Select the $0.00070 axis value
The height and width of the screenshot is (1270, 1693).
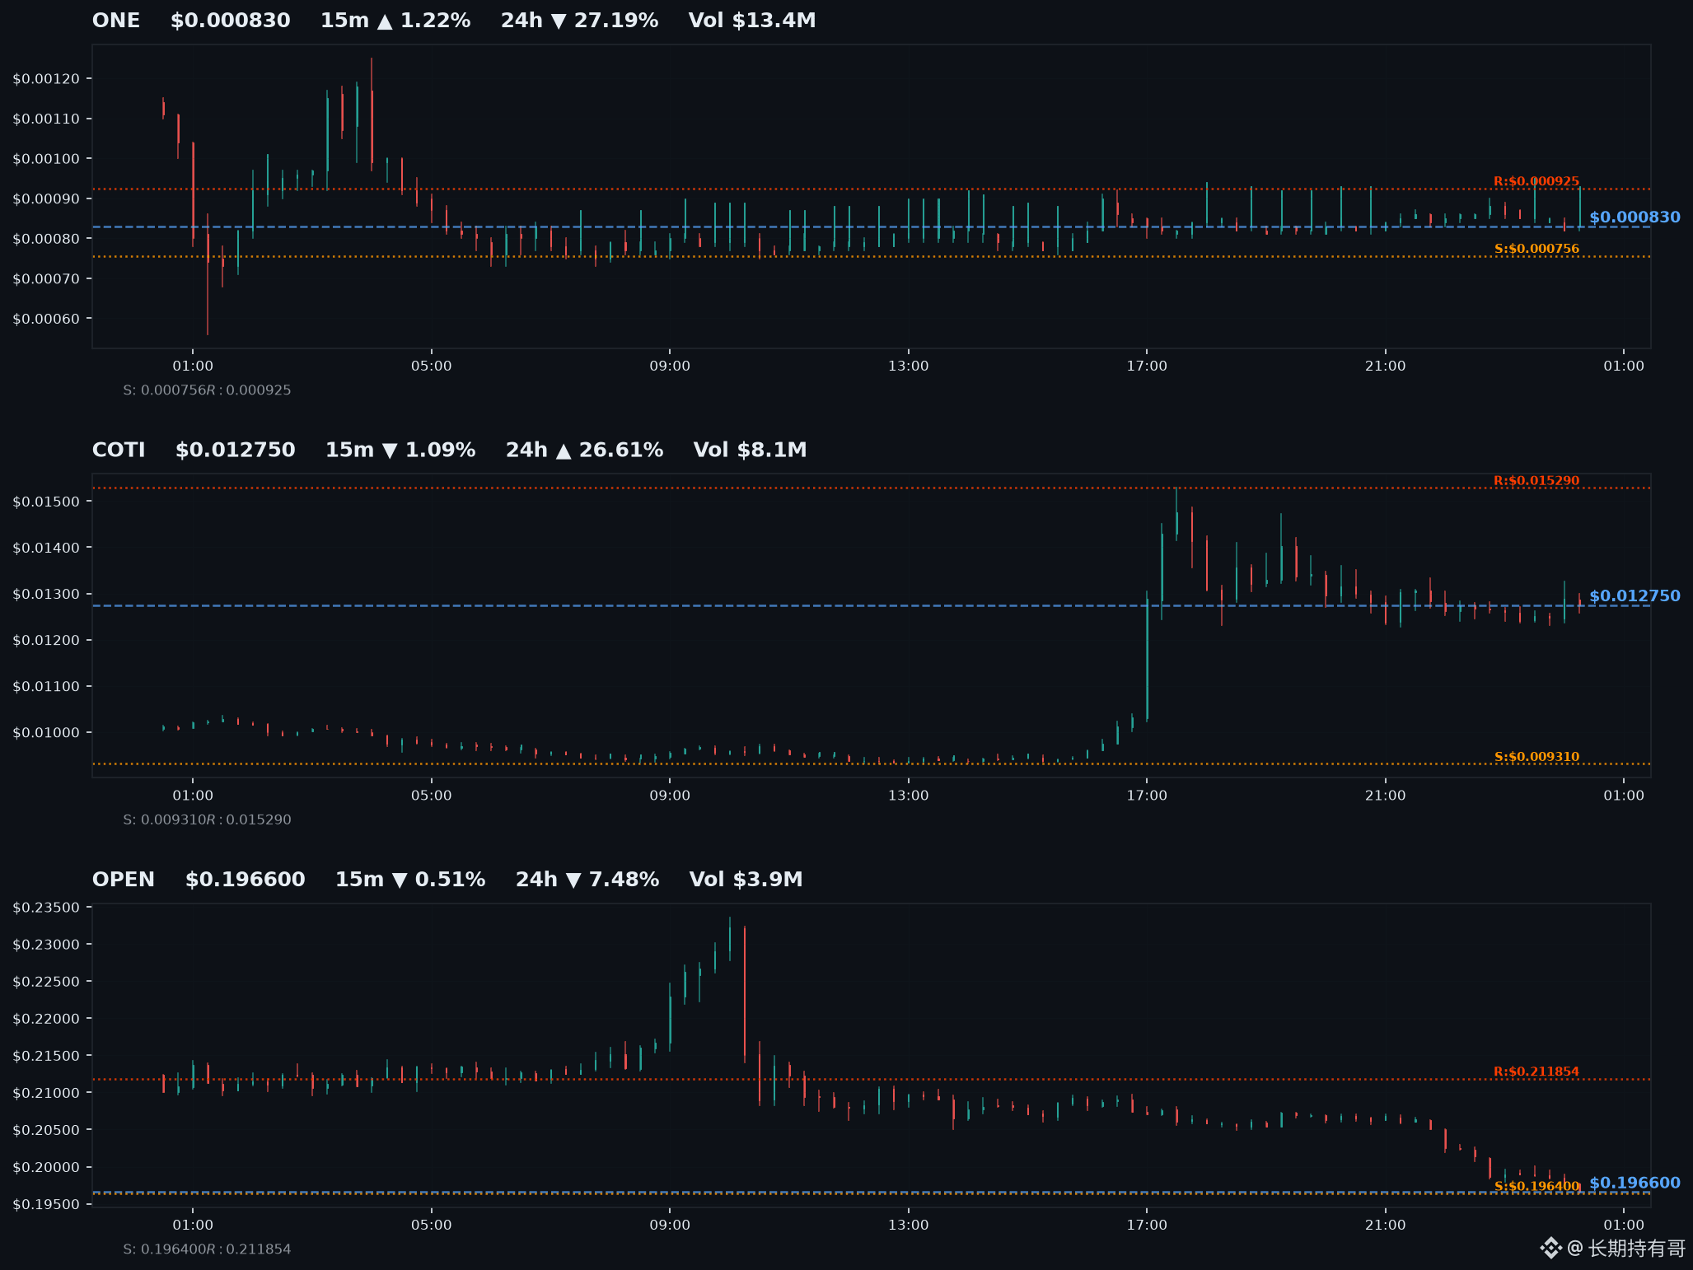[46, 279]
